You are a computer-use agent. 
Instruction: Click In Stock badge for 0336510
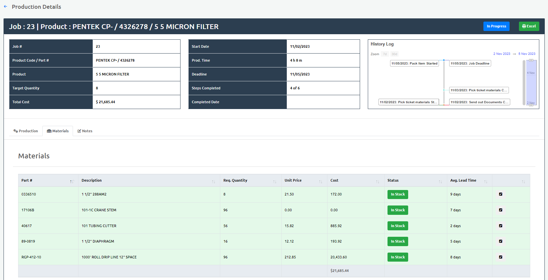[x=398, y=194]
